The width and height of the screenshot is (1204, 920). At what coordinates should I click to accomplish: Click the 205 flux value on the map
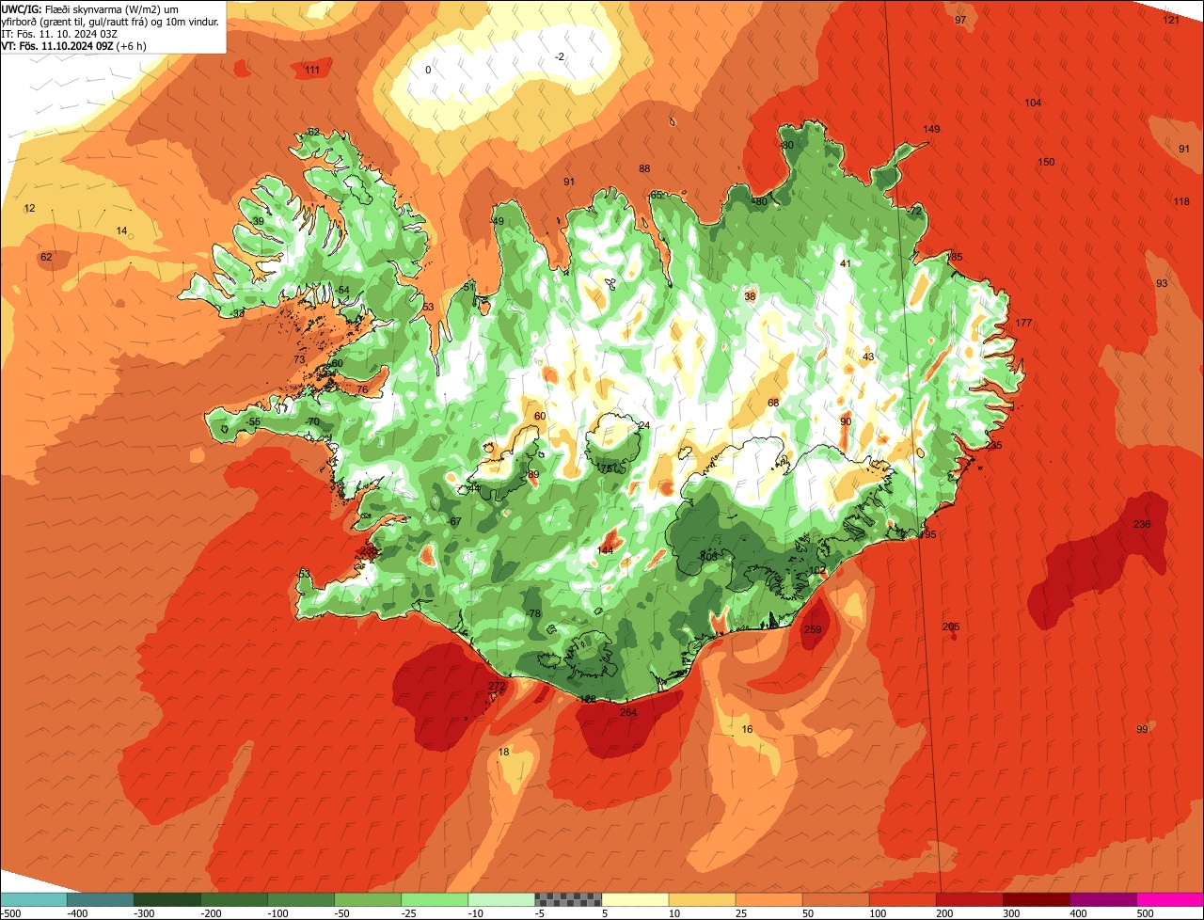tap(951, 627)
